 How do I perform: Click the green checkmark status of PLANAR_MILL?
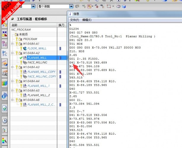pyautogui.click(x=21, y=58)
